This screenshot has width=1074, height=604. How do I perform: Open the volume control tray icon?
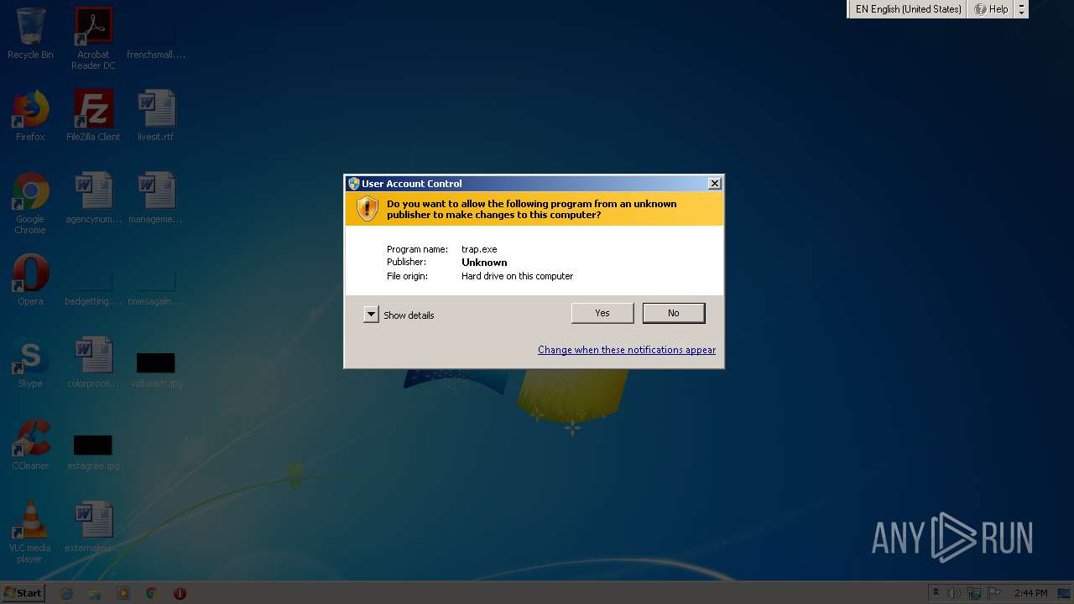pos(954,593)
